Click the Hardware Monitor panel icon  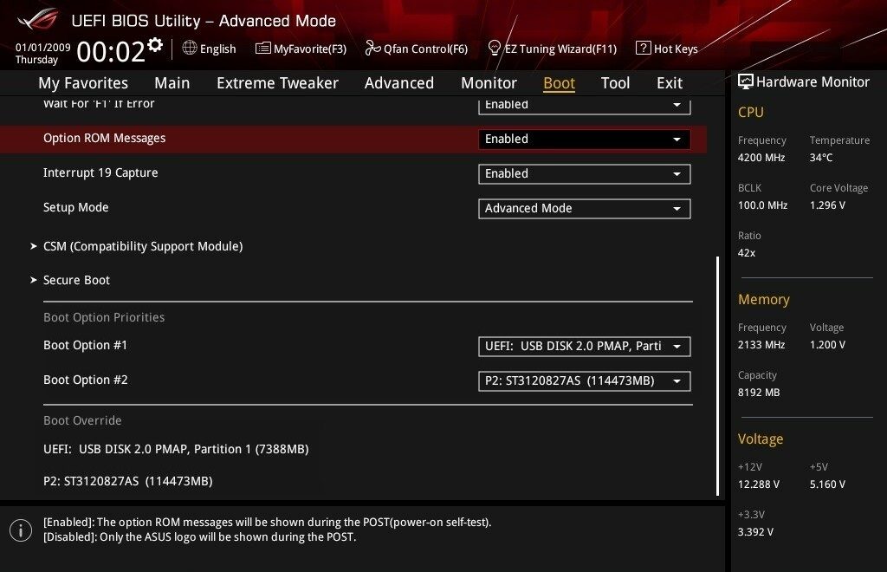pos(747,81)
